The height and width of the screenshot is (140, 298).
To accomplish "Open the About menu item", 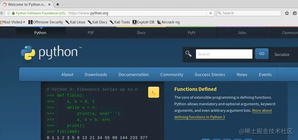I will point(67,75).
